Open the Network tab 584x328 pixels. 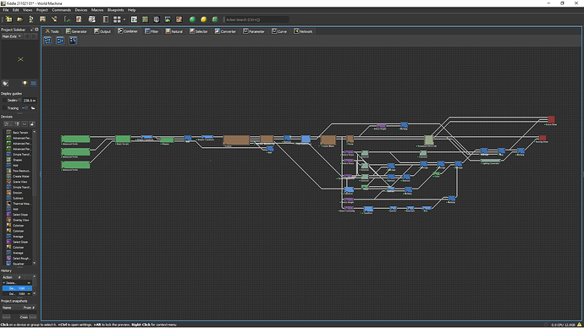pos(303,31)
